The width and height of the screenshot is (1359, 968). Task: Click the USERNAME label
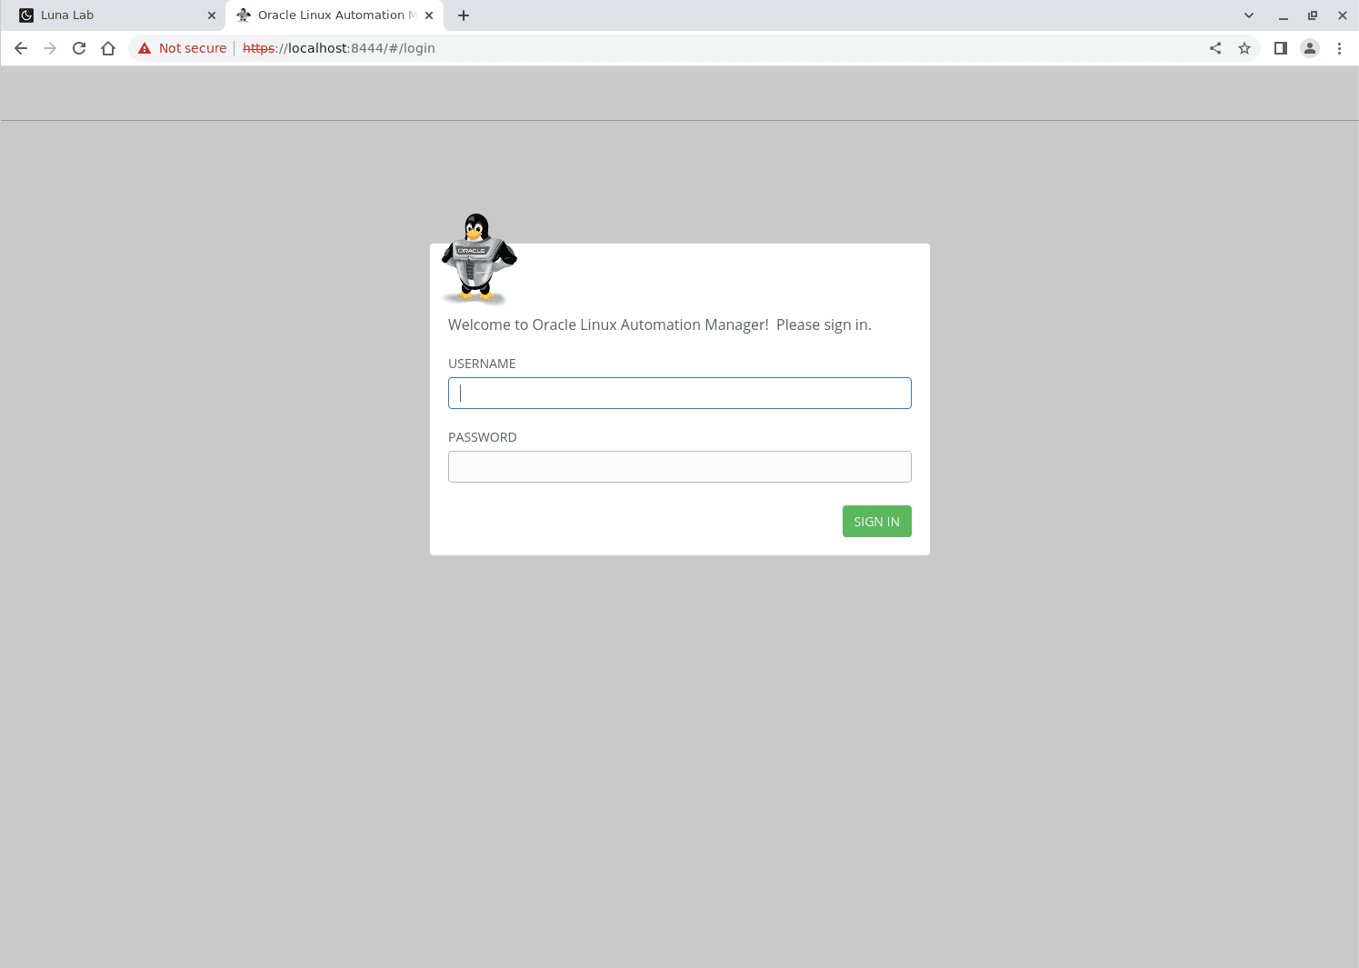[482, 364]
